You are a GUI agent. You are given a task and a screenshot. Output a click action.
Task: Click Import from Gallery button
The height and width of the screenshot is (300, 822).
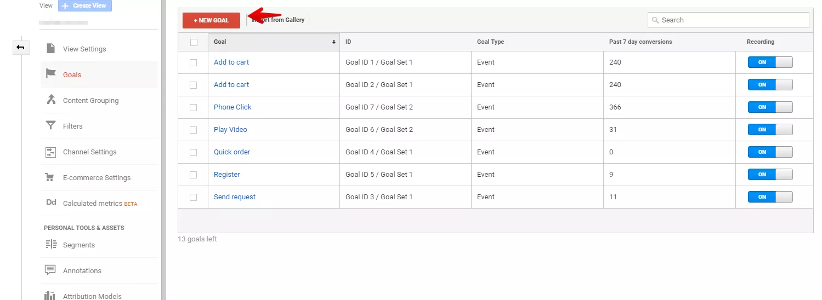(278, 20)
